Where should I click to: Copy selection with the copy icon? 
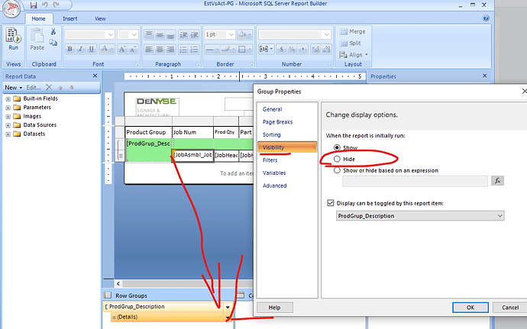pyautogui.click(x=53, y=43)
